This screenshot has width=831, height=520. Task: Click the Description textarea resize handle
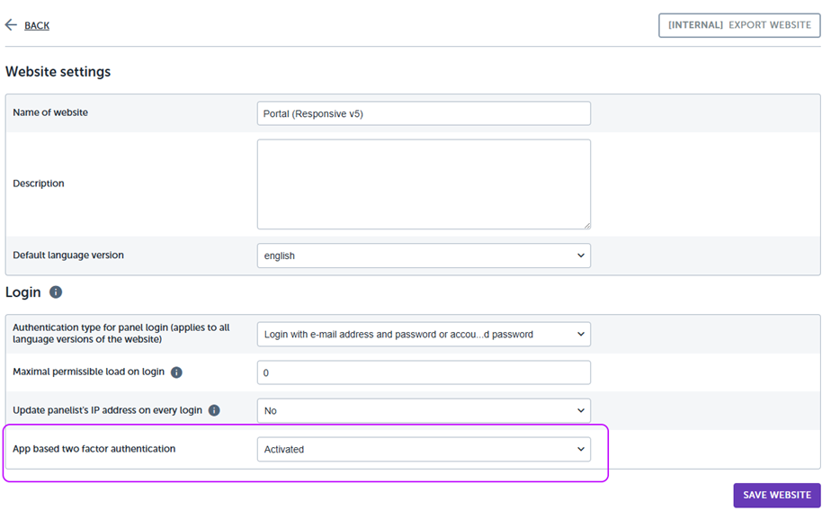coord(586,225)
